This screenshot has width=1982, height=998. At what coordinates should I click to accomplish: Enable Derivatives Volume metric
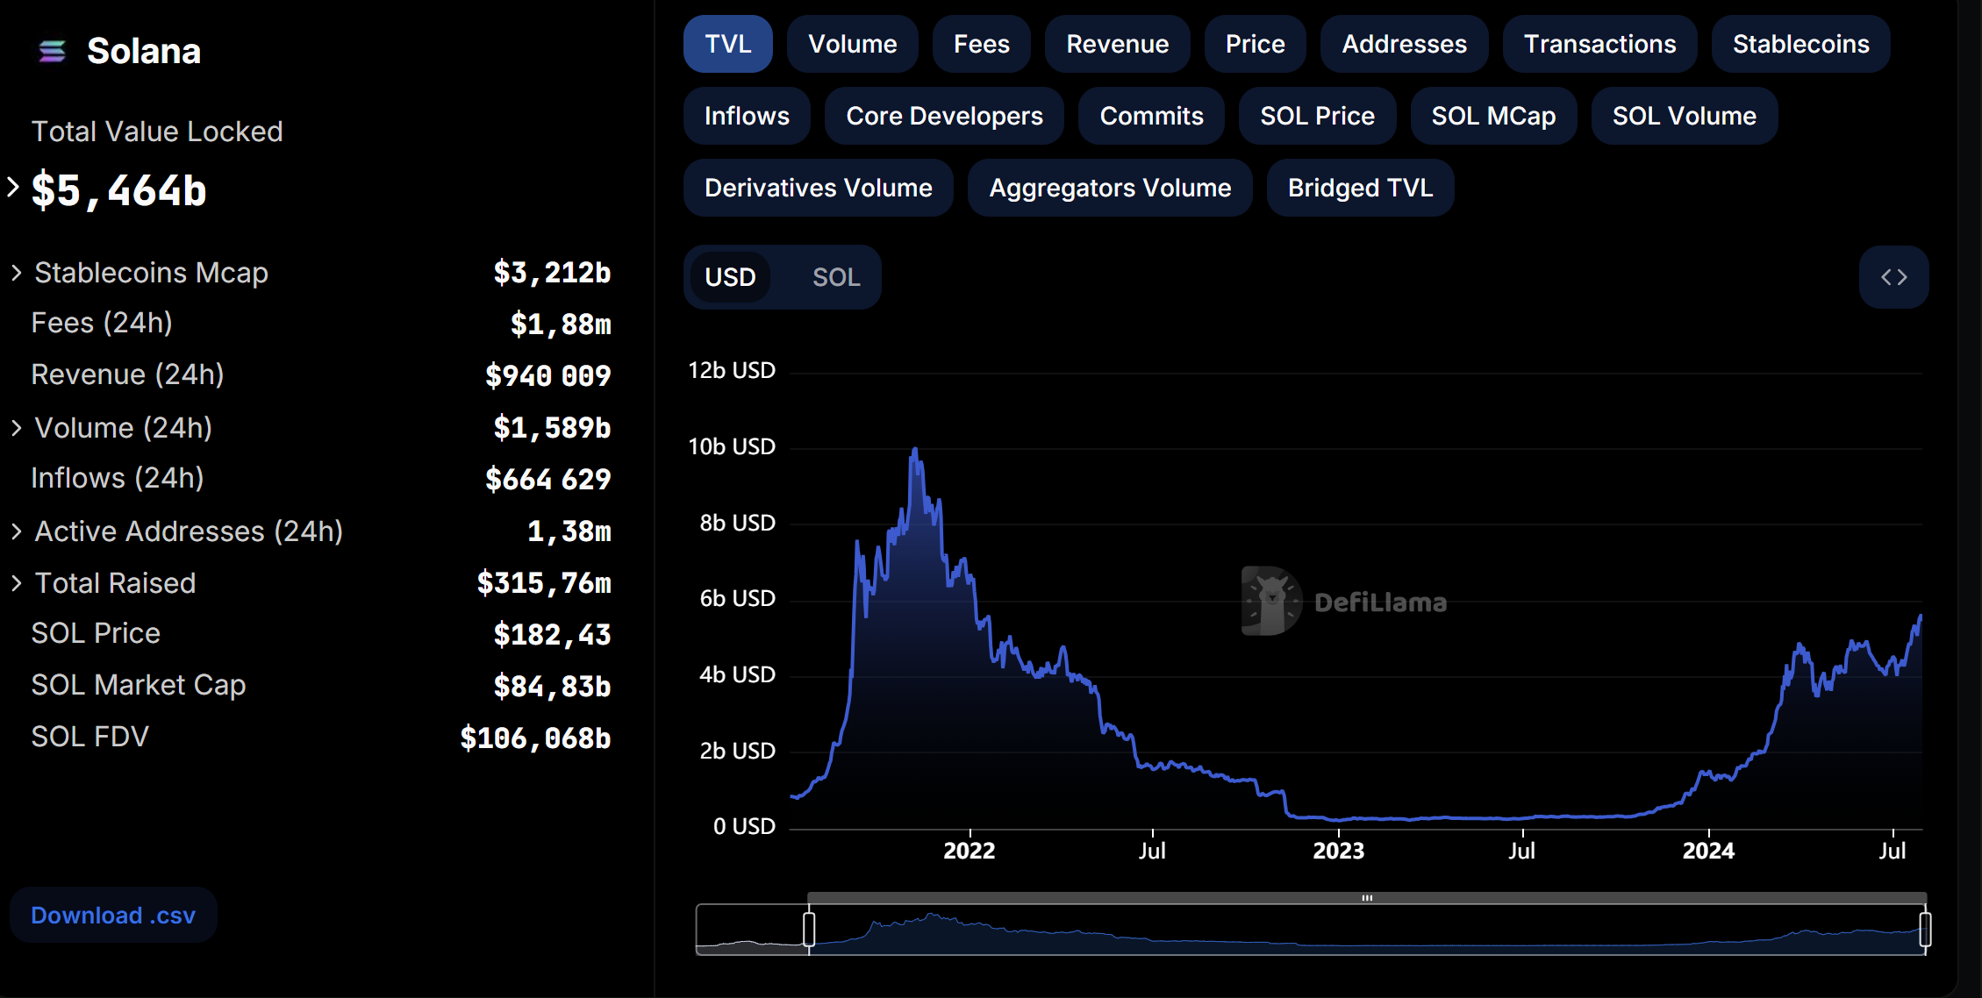(819, 188)
